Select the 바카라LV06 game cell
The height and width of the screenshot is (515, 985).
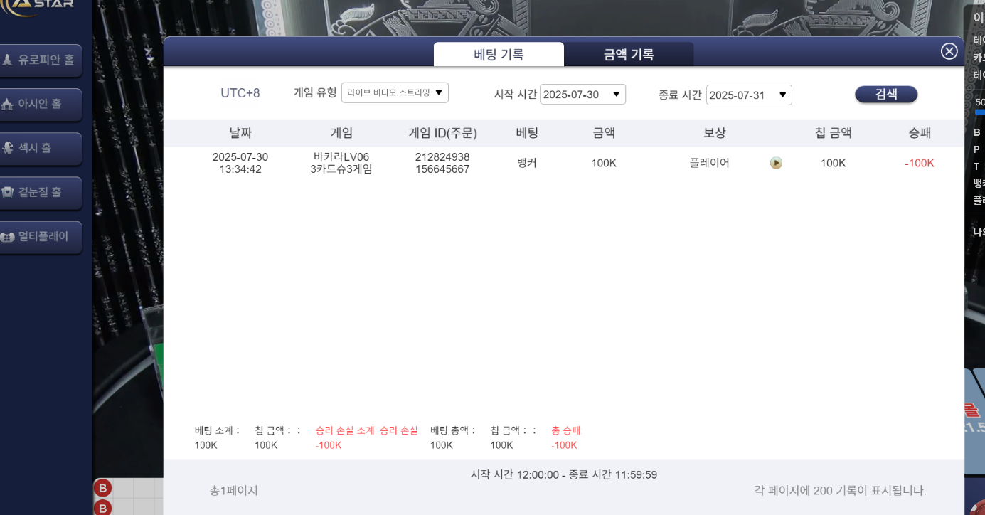pyautogui.click(x=341, y=157)
